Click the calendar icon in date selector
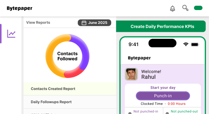Screen dimensions: 209x114 tap(84, 23)
